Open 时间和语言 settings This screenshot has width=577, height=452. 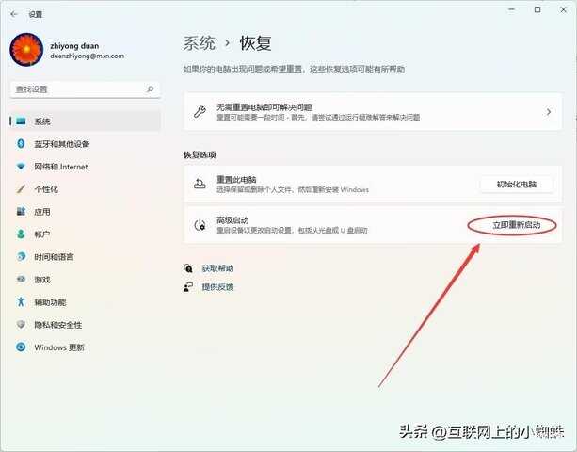tap(54, 257)
